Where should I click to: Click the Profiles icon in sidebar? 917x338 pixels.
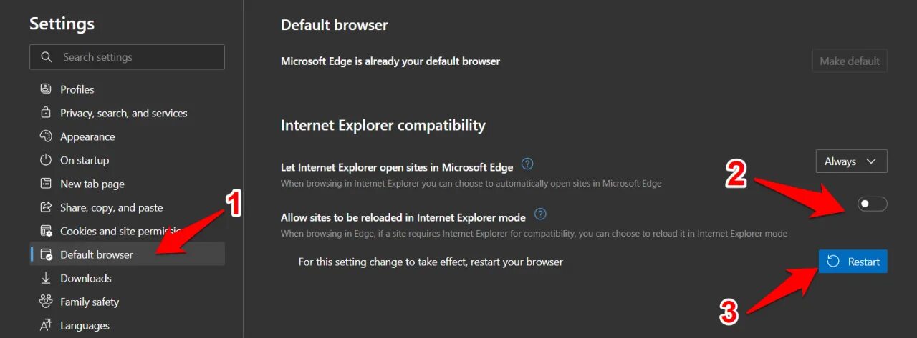[46, 89]
